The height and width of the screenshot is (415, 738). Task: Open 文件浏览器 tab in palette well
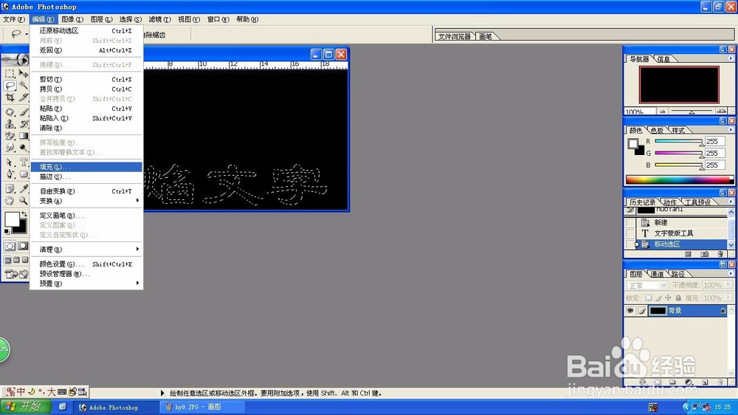(x=455, y=36)
